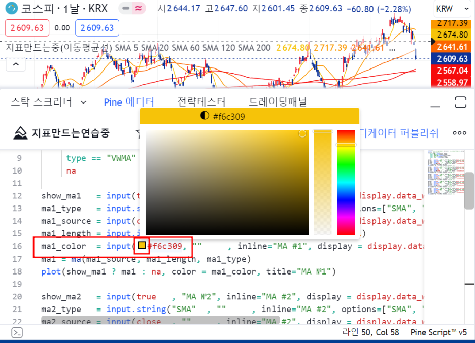Click the ma2_type variable on line 21
This screenshot has width=475, height=343.
61,310
